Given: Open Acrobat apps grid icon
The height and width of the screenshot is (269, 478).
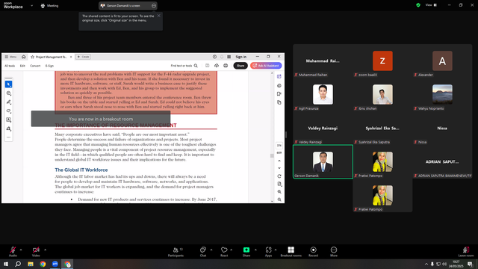Looking at the screenshot, I should [x=229, y=57].
